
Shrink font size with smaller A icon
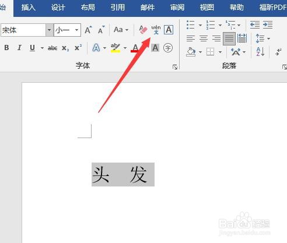click(x=101, y=30)
